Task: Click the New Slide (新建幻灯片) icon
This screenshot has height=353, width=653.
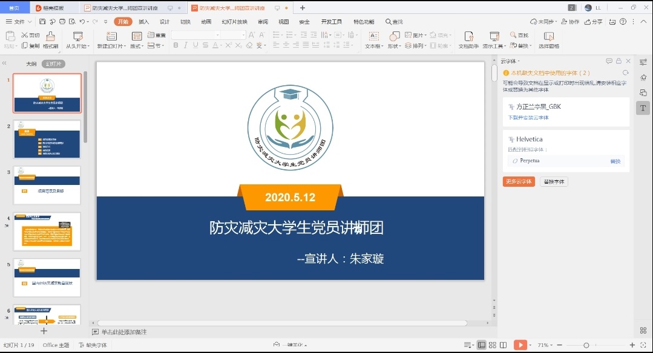Action: (111, 36)
